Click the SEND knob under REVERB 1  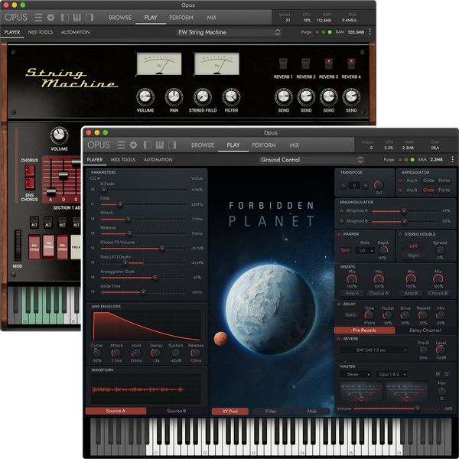pyautogui.click(x=283, y=97)
